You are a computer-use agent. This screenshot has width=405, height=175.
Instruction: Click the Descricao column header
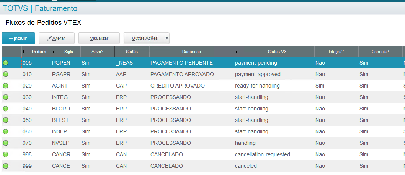point(191,52)
